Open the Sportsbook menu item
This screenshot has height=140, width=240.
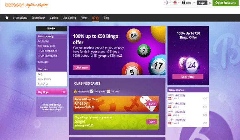[38, 18]
